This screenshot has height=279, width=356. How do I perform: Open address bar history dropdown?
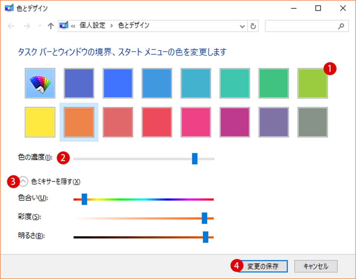click(x=242, y=26)
